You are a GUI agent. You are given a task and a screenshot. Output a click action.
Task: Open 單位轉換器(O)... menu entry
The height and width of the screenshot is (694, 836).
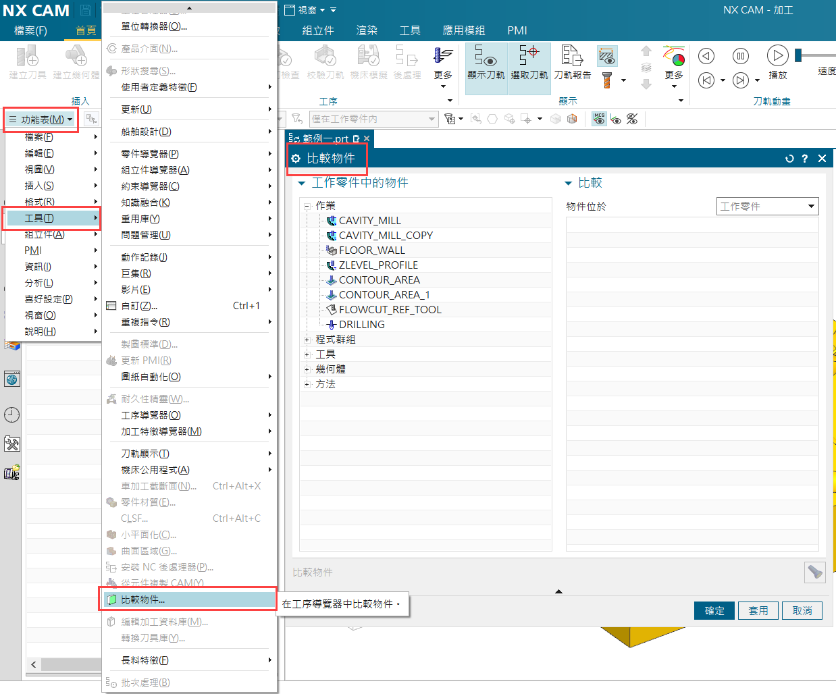coord(189,26)
